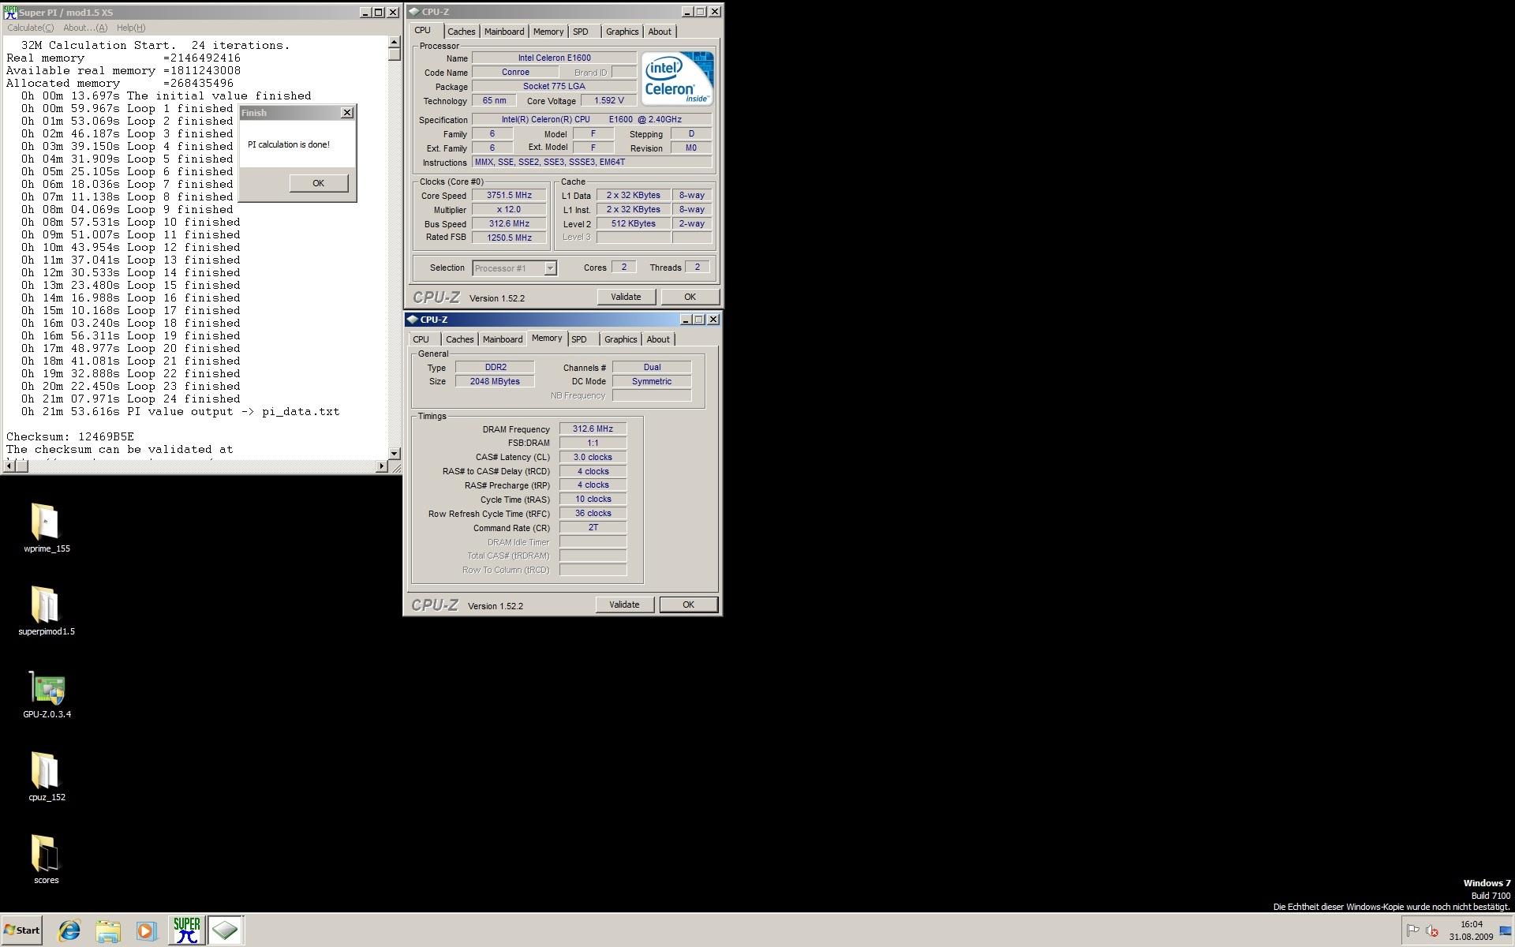The height and width of the screenshot is (947, 1515).
Task: Open the Calculate menu in Super PI
Action: tap(31, 28)
